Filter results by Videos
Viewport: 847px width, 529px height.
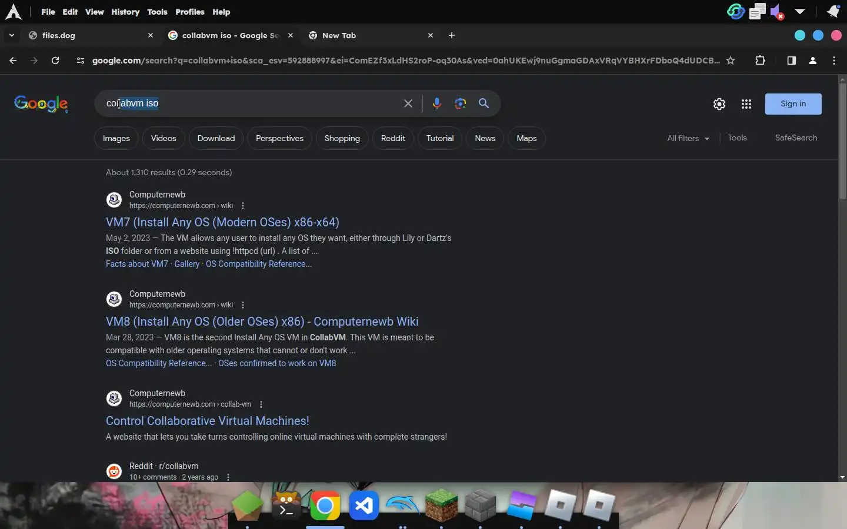164,138
